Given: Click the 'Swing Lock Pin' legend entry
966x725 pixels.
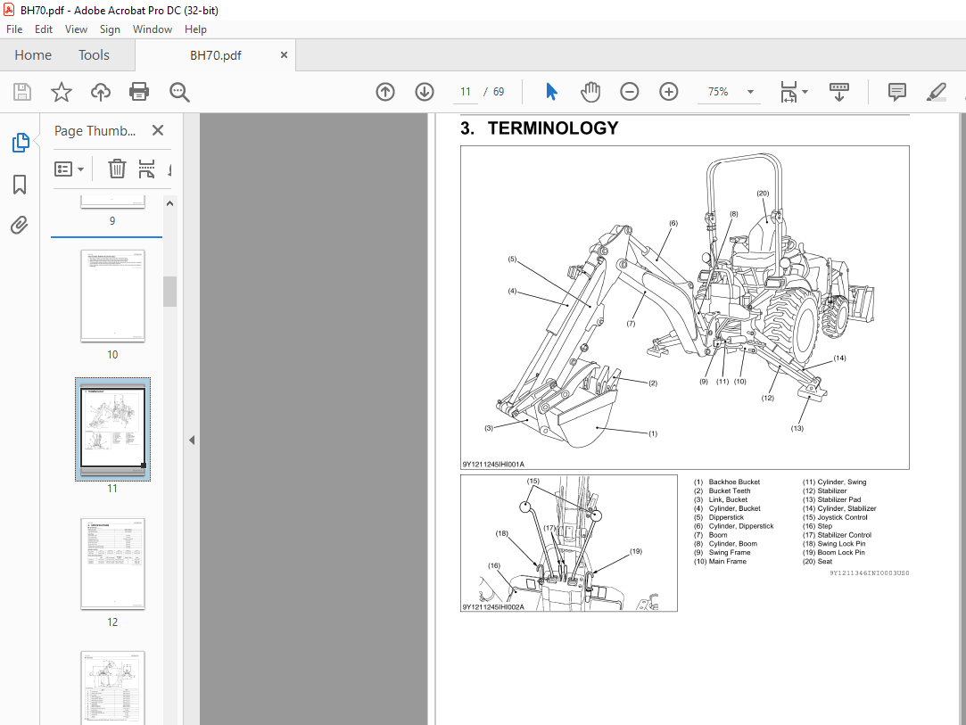Looking at the screenshot, I should pos(841,543).
